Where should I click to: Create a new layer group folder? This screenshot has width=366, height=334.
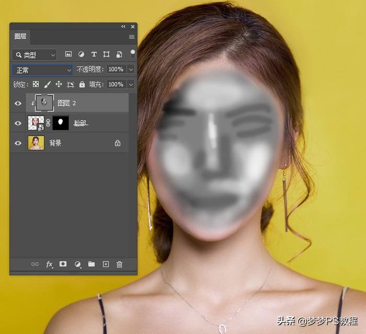tap(92, 264)
